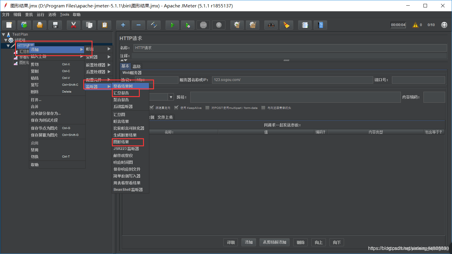Choose 汇总报告 listener
Screen dimensions: 452x254
click(130, 93)
